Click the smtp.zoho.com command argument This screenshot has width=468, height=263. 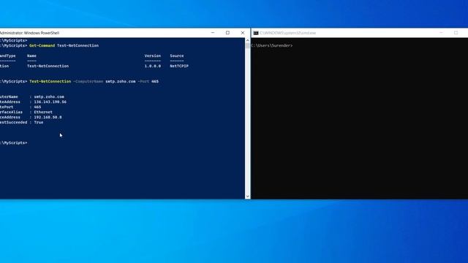tap(120, 81)
